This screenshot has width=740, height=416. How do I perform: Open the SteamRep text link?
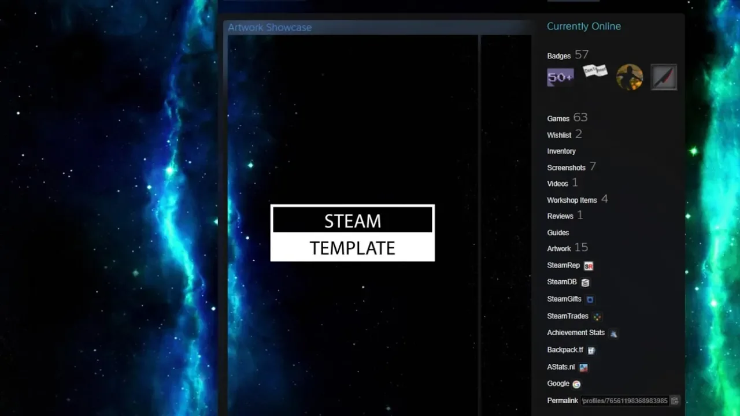tap(563, 265)
